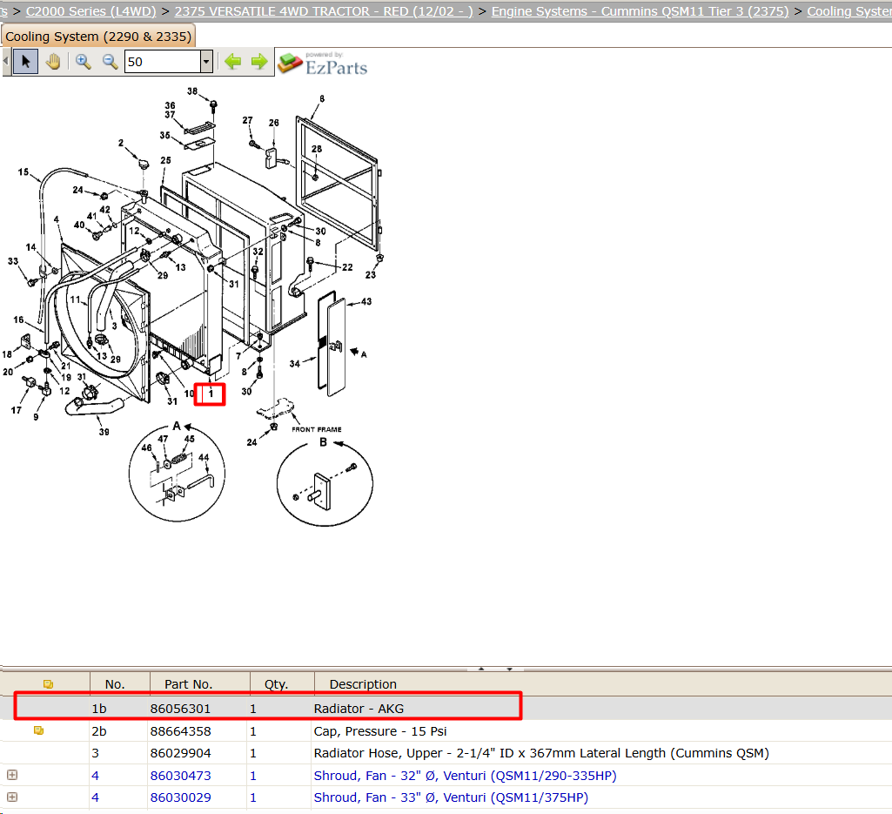Screen dimensions: 892x814
Task: Open the zoom level dropdown arrow
Action: click(206, 62)
